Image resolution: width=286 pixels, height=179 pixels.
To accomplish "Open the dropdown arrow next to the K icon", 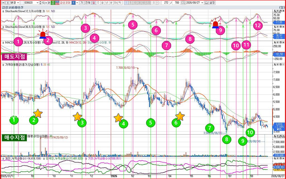I will [77, 3].
